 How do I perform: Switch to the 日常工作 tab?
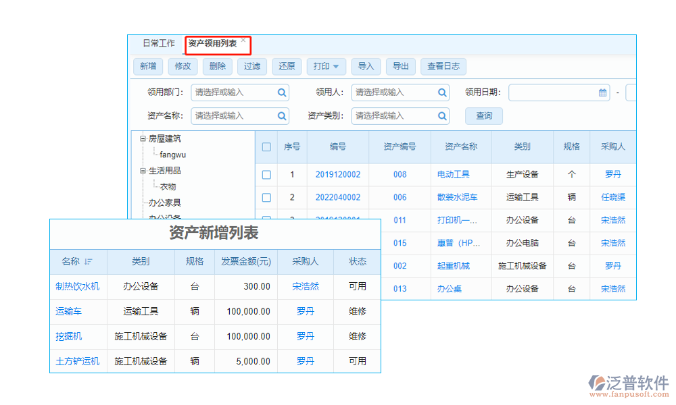[x=158, y=43]
